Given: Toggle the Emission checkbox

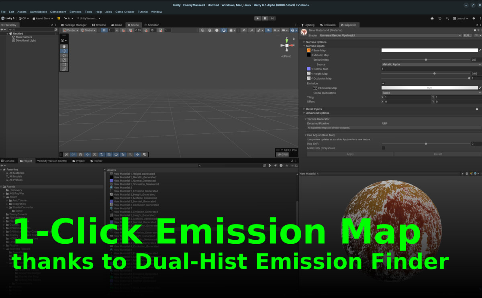Looking at the screenshot, I should [x=383, y=83].
